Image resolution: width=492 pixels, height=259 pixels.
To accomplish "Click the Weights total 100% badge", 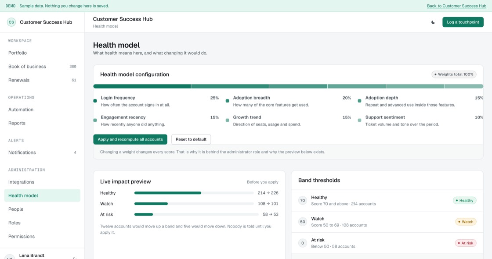I will tap(454, 75).
